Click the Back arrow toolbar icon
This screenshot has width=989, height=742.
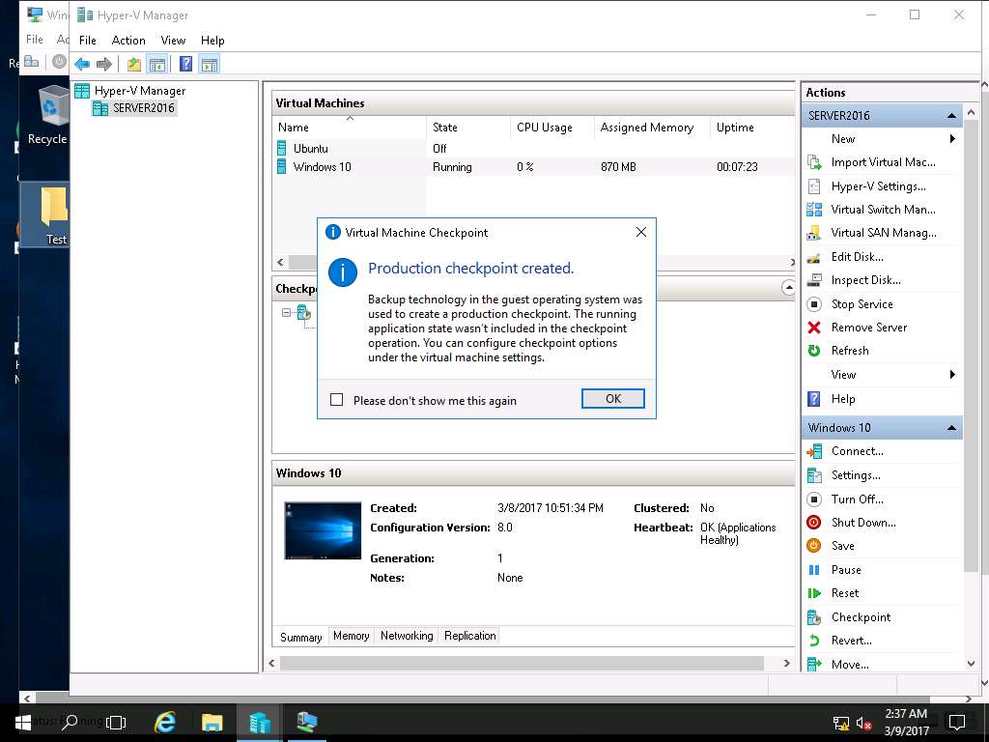pyautogui.click(x=82, y=64)
